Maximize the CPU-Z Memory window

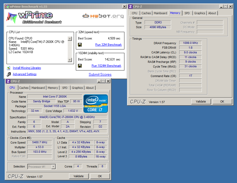coord(226,7)
